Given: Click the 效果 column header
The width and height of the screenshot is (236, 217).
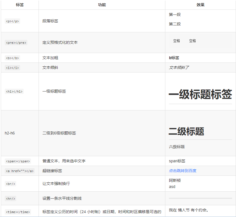Looking at the screenshot, I should pyautogui.click(x=200, y=5).
